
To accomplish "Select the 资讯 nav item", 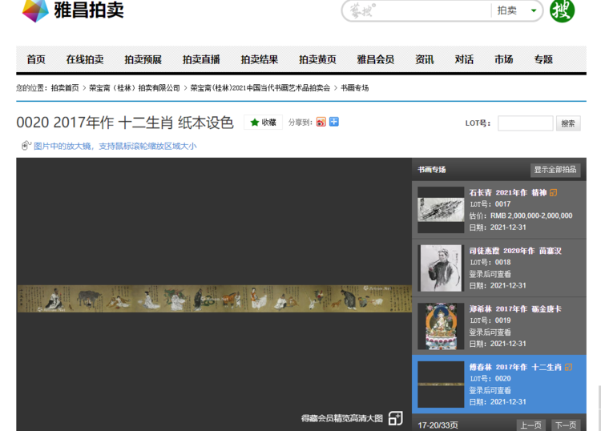I will [x=425, y=59].
